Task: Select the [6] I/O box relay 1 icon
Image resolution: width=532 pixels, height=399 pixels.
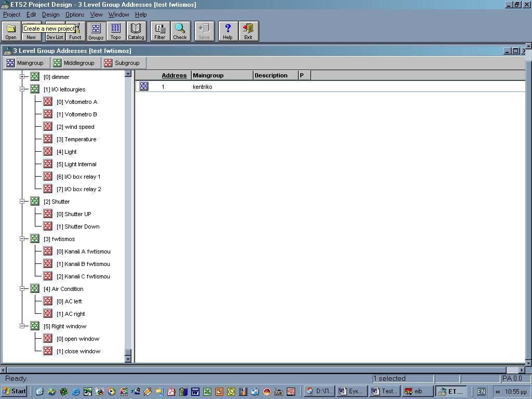Action: 48,177
